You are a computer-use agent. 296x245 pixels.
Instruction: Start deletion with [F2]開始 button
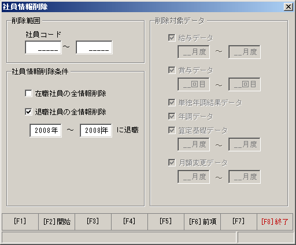click(57, 221)
